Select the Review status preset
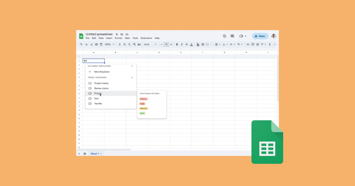 (x=111, y=88)
